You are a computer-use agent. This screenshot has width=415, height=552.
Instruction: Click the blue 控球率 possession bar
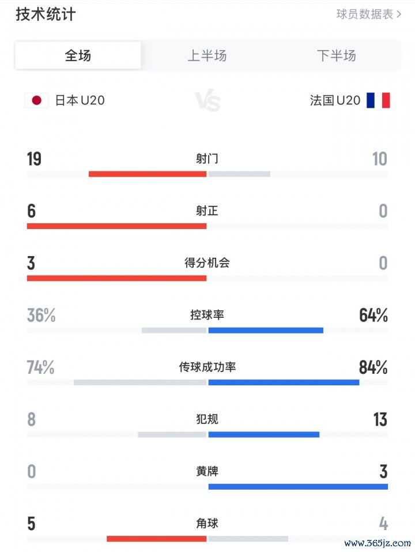pyautogui.click(x=266, y=331)
